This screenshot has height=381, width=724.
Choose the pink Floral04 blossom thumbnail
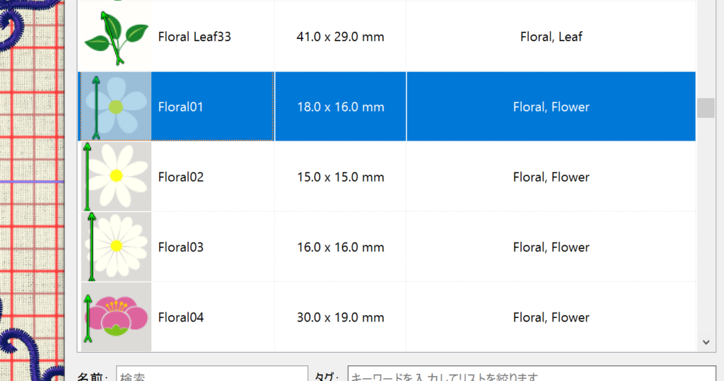click(115, 317)
